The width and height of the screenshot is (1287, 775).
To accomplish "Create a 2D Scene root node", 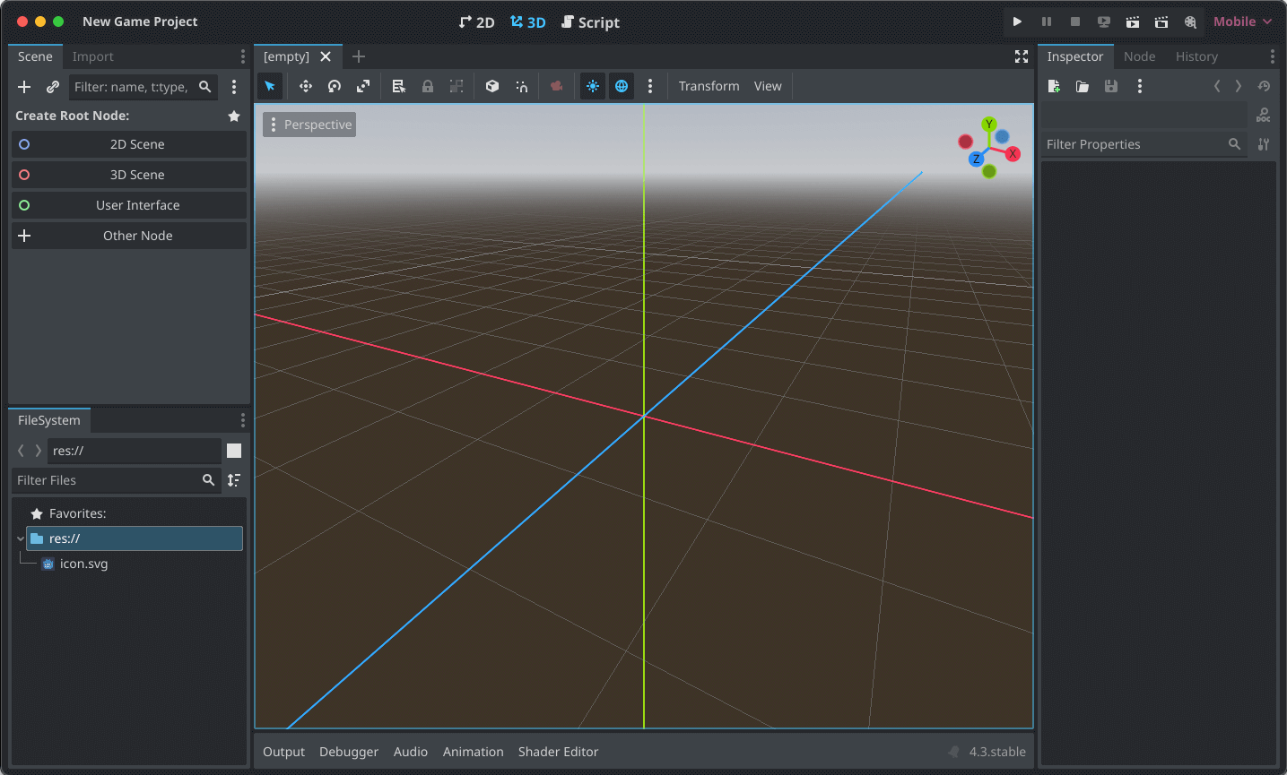I will point(129,144).
